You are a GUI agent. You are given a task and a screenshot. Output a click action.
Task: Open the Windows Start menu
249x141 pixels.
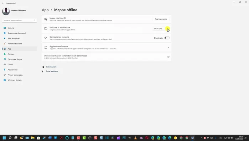tap(4, 138)
